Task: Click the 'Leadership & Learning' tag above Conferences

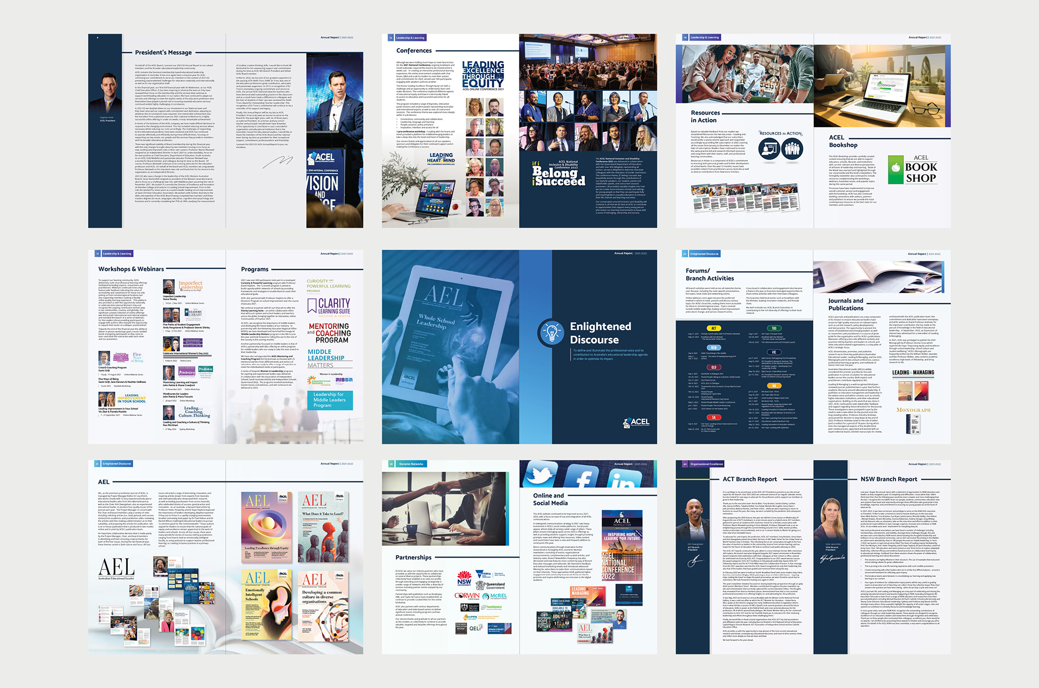Action: tap(410, 38)
